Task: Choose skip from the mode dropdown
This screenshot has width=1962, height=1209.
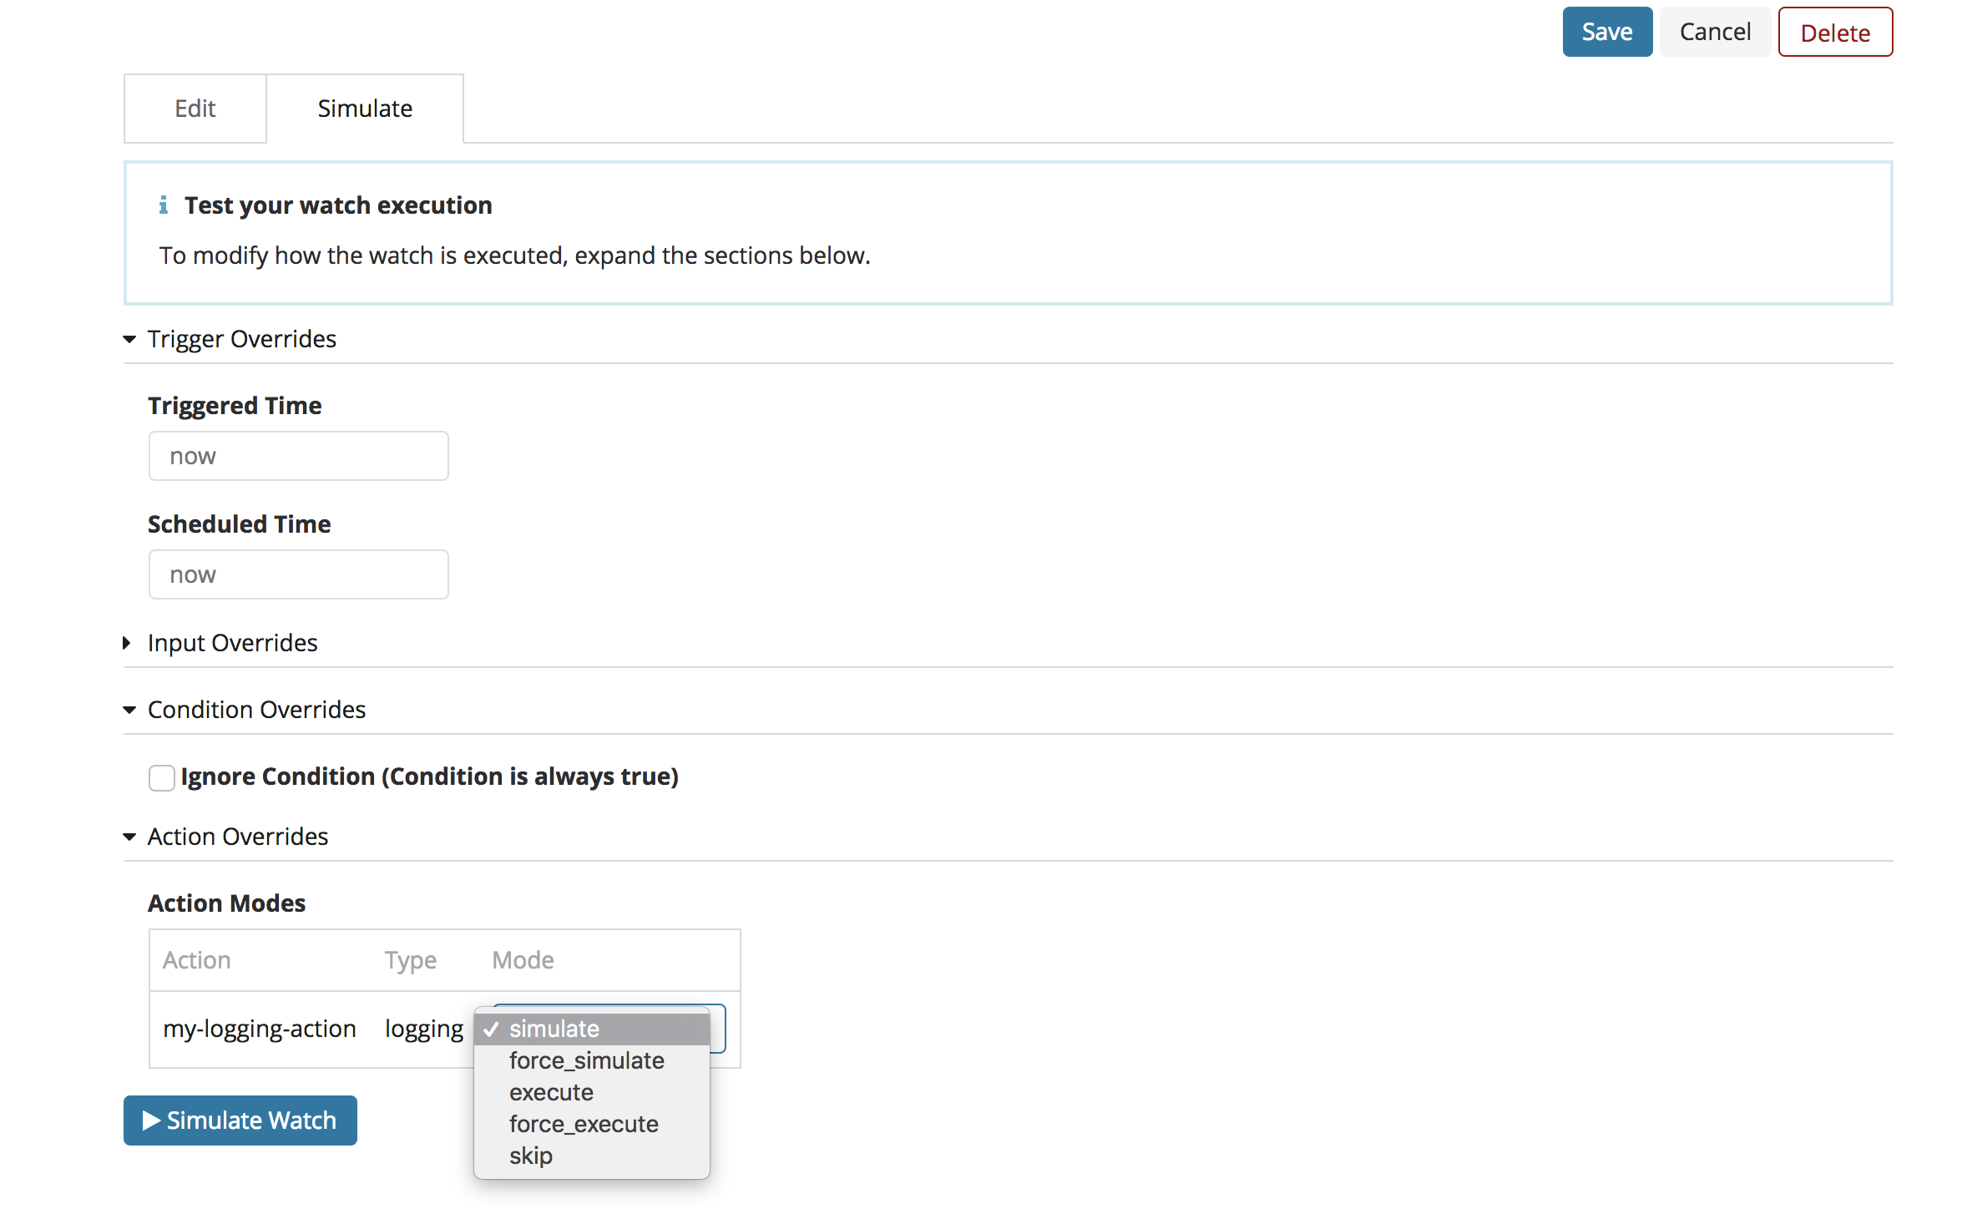Action: pos(531,1156)
